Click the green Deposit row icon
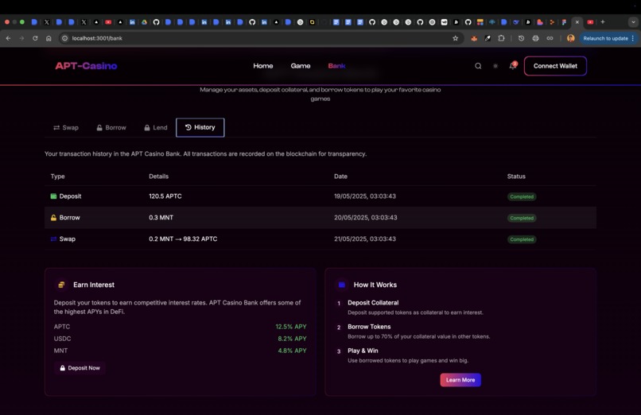 (53, 196)
